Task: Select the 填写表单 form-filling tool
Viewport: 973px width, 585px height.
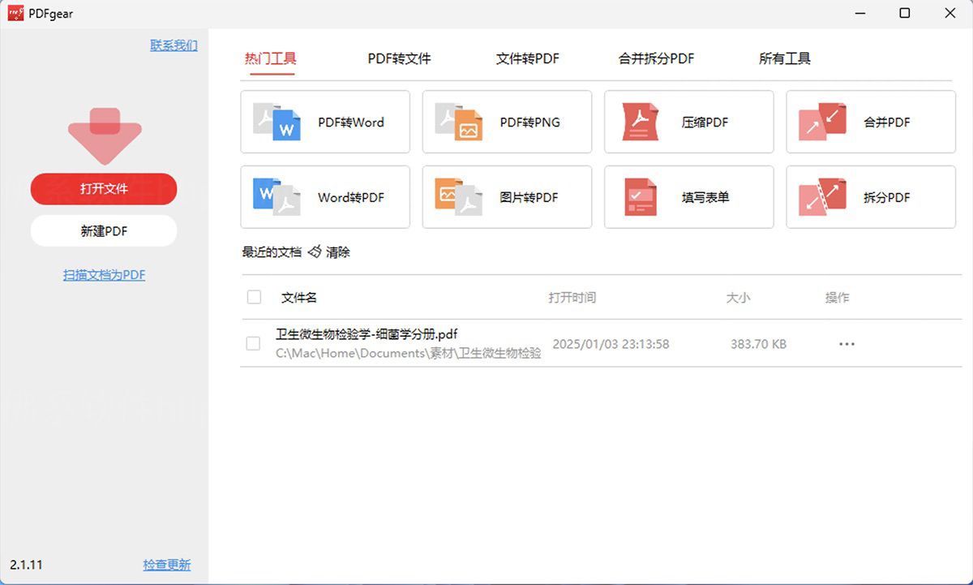Action: (x=688, y=197)
